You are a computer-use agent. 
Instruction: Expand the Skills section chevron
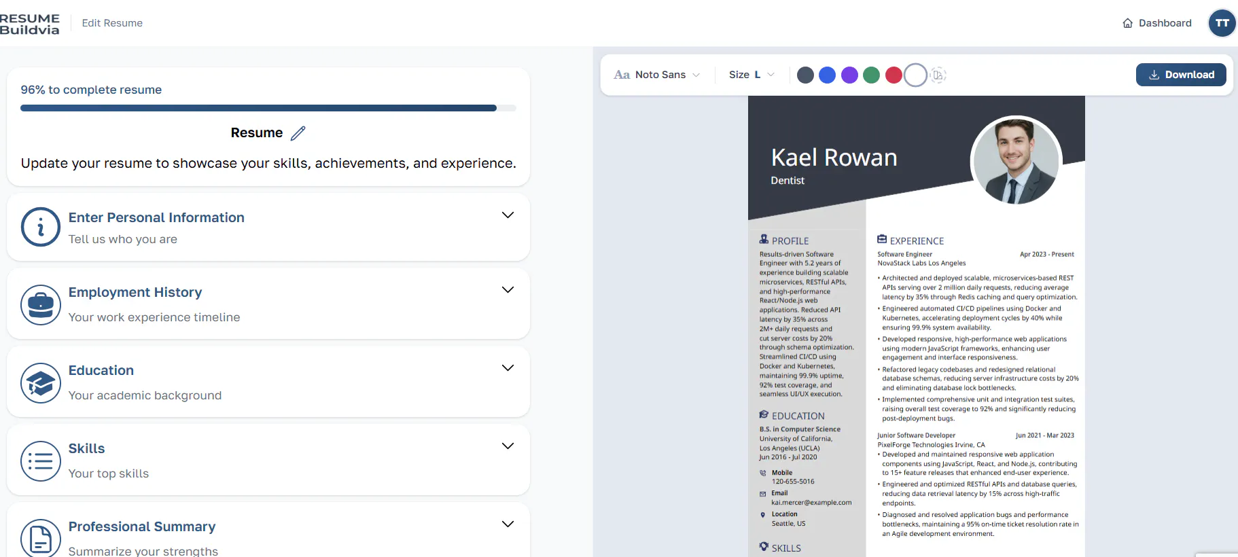[x=508, y=446]
